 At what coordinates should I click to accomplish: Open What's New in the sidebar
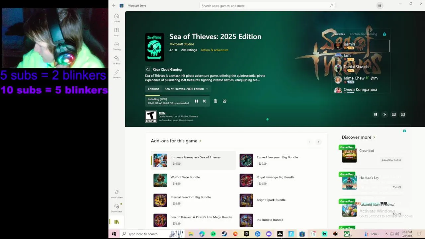[117, 194]
